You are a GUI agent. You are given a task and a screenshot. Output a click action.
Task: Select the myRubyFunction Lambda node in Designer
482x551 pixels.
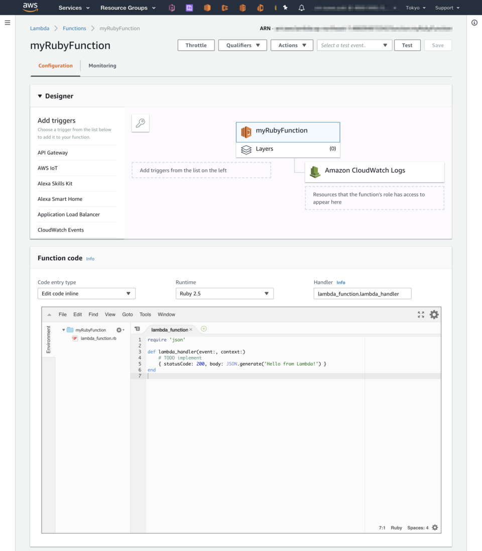click(x=288, y=131)
